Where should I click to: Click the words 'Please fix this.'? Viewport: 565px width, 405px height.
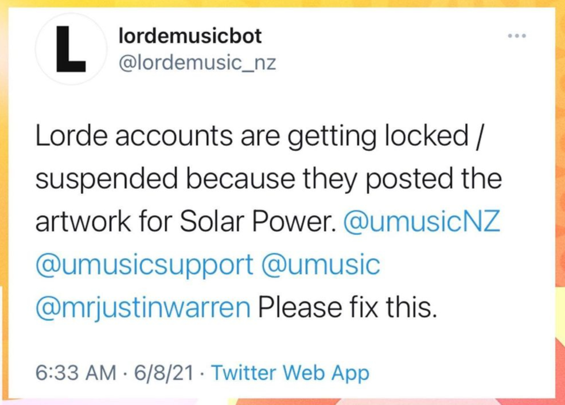pyautogui.click(x=348, y=307)
